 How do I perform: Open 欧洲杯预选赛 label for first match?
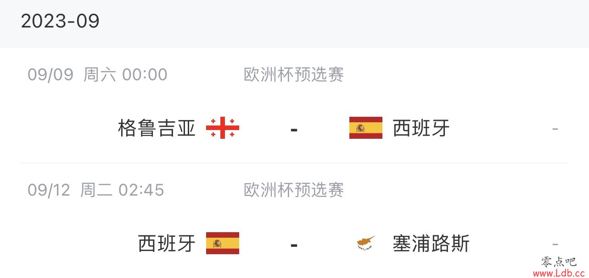click(x=294, y=75)
